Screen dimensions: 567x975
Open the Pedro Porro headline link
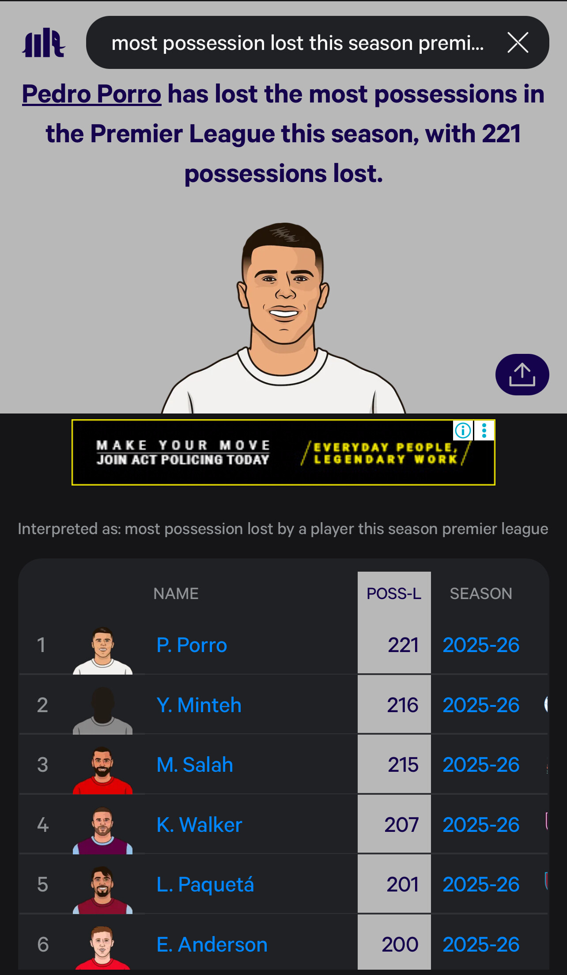pos(91,94)
